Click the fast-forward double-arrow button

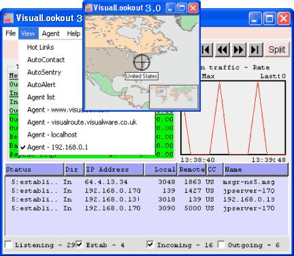239,49
